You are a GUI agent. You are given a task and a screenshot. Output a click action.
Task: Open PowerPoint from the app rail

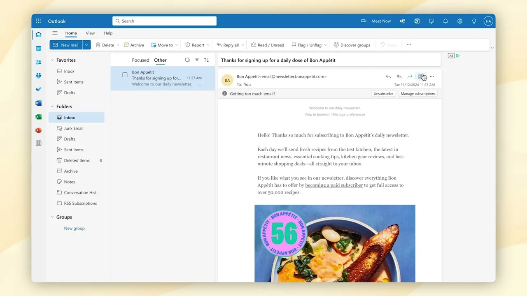(x=38, y=130)
